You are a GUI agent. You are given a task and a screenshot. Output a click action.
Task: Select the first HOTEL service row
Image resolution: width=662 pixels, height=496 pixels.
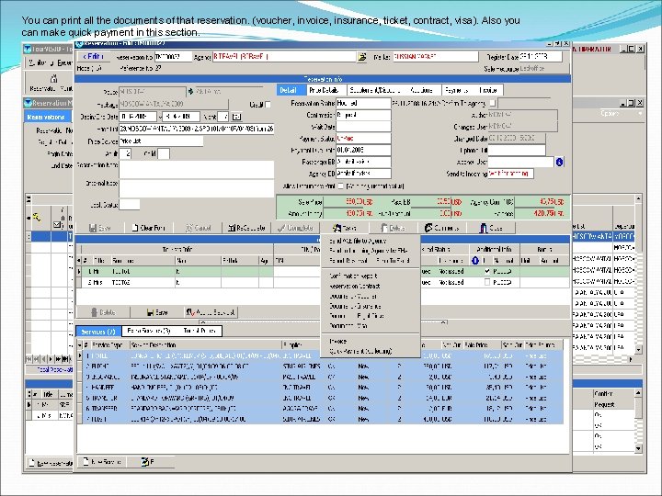click(323, 355)
